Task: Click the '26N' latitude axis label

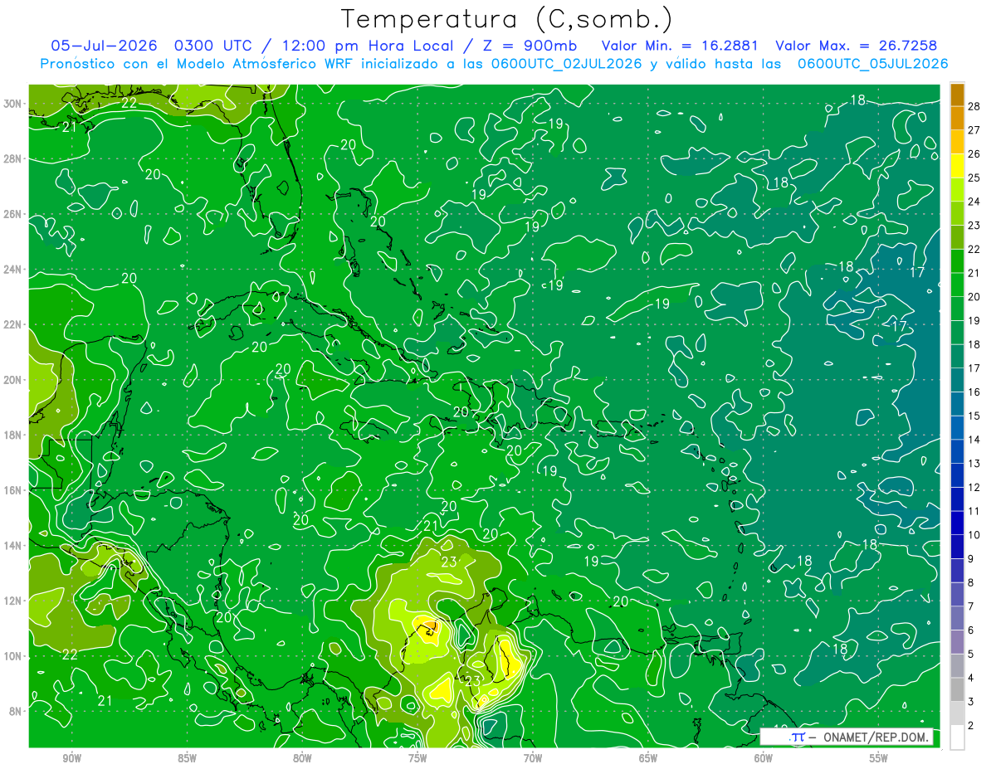Action: pos(13,214)
